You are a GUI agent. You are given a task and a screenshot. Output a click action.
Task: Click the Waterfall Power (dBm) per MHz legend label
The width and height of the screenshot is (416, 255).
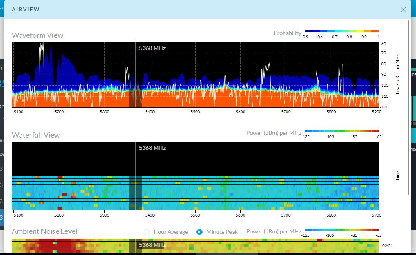pos(274,133)
